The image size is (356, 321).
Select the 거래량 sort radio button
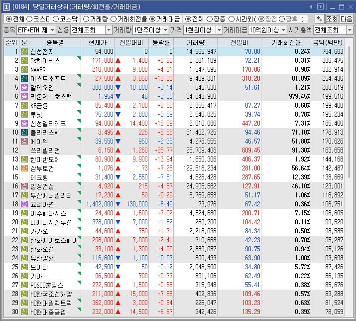[x=86, y=19]
